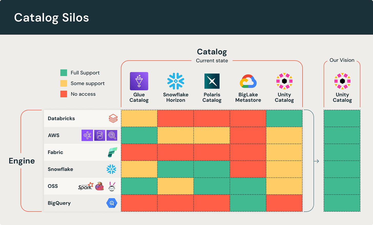
Task: Click the 'Catalog Silos' title
Action: 51,18
